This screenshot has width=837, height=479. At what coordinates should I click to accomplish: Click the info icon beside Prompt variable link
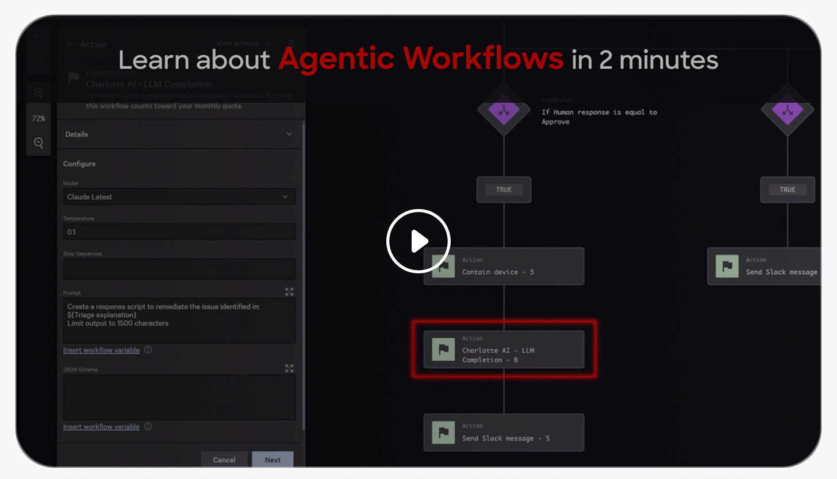pos(148,350)
